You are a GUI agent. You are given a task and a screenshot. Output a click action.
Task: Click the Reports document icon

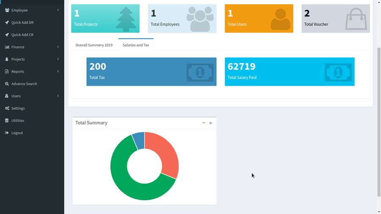coord(7,71)
